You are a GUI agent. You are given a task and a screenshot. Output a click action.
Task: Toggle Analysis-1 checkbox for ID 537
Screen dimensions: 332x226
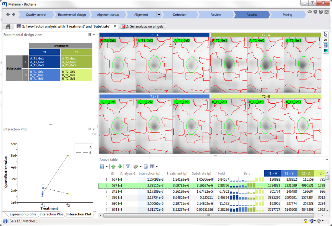[x=120, y=186]
